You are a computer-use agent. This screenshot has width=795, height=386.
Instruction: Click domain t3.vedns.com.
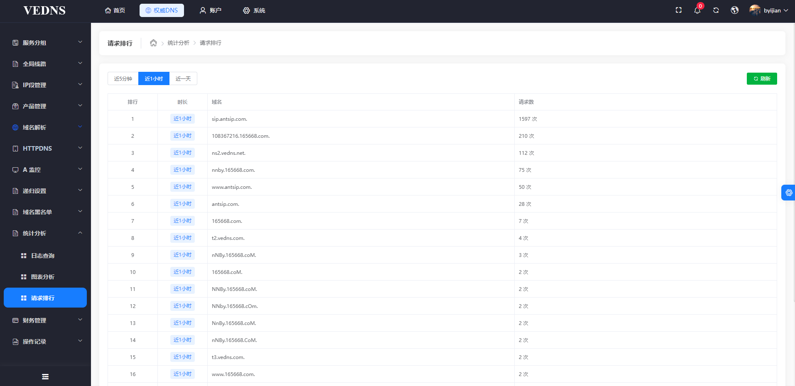(x=228, y=357)
